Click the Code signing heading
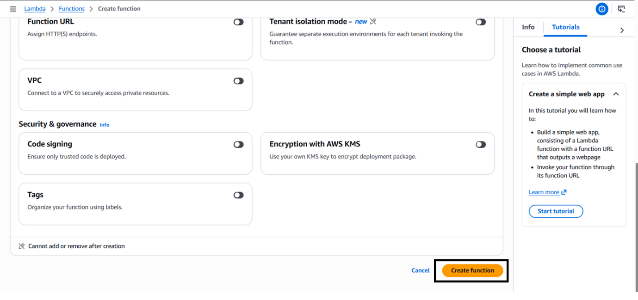638x300 pixels. [50, 144]
